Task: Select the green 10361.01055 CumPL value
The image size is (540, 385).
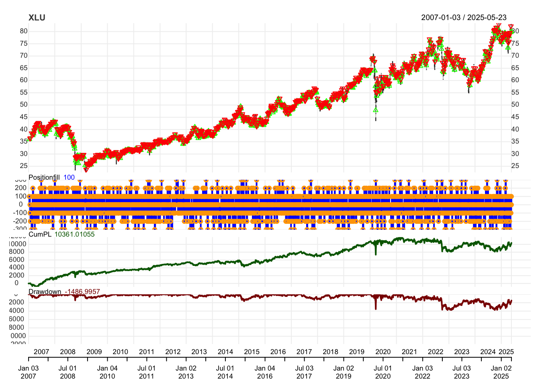Action: [x=74, y=234]
